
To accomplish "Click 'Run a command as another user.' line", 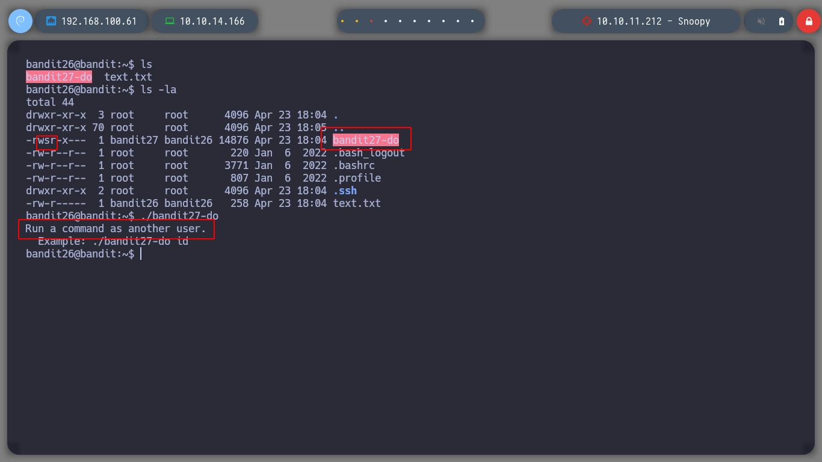I will click(x=116, y=229).
